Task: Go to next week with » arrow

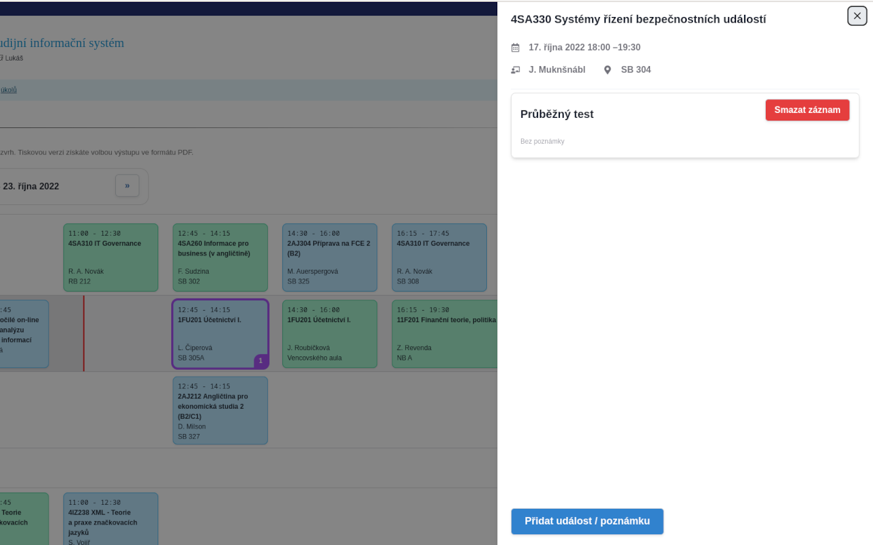Action: 127,186
